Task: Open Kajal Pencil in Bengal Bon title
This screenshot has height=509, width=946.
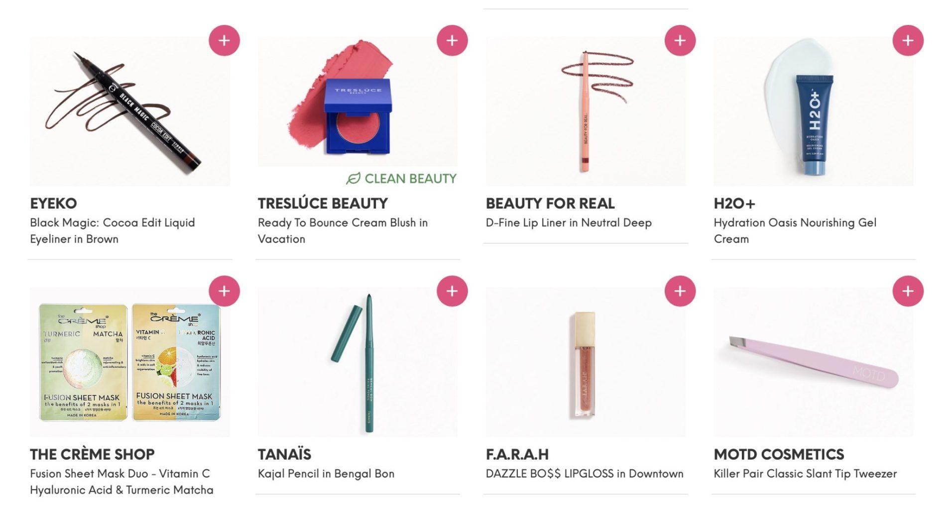Action: [326, 474]
